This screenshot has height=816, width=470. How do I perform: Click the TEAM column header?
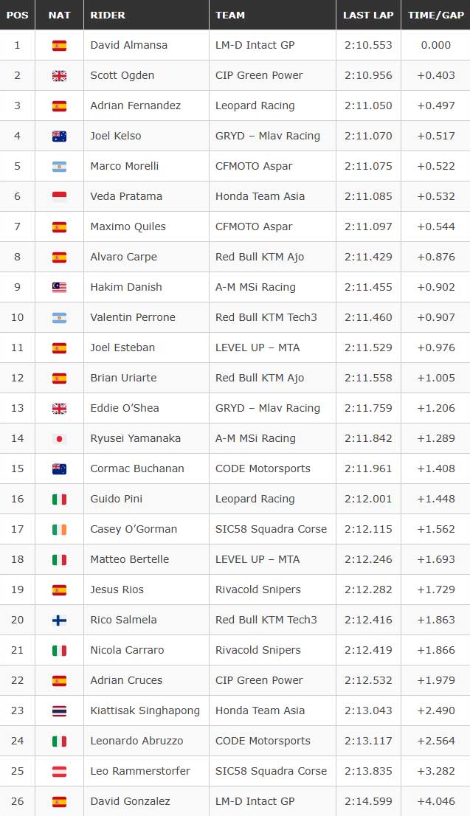[230, 15]
